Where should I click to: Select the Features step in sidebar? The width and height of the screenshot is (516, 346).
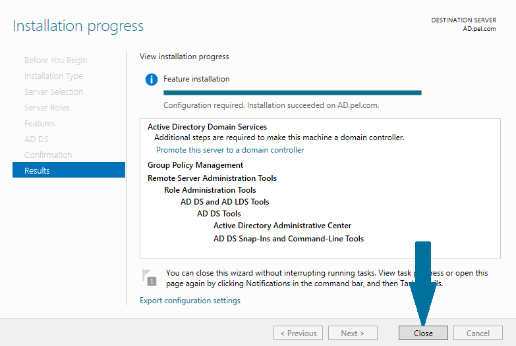pyautogui.click(x=40, y=123)
